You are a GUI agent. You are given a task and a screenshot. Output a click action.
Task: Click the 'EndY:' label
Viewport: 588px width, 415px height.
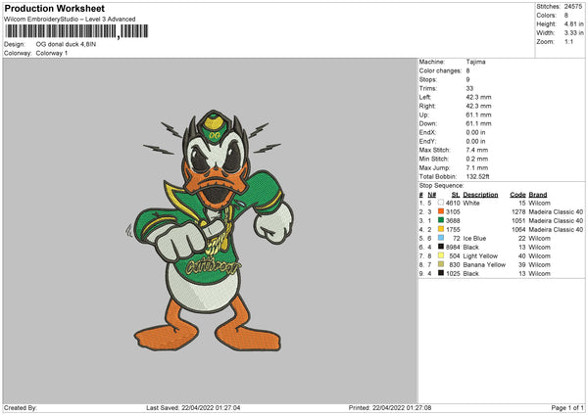[x=428, y=141]
